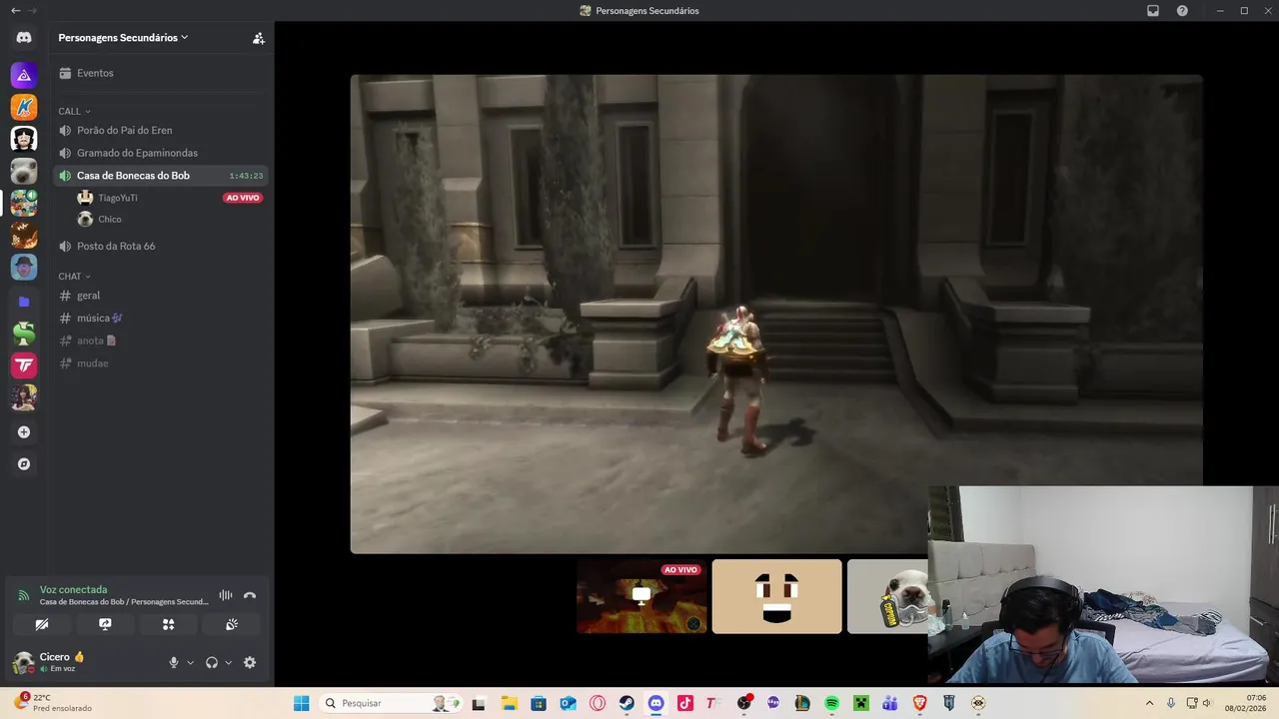Disconnect from voice with the hang-up icon
The width and height of the screenshot is (1279, 719).
coord(250,595)
